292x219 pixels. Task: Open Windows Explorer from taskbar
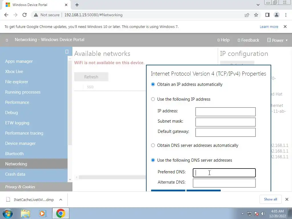click(x=25, y=213)
